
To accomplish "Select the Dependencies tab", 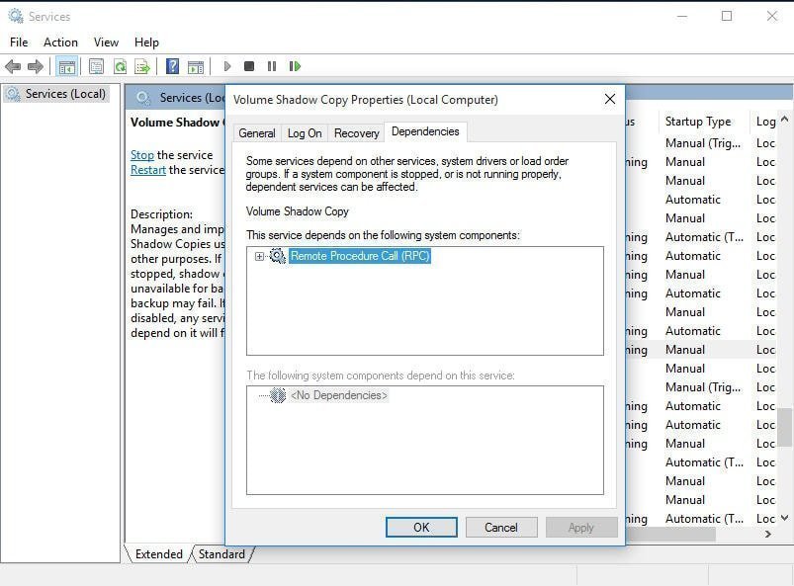I will (425, 131).
